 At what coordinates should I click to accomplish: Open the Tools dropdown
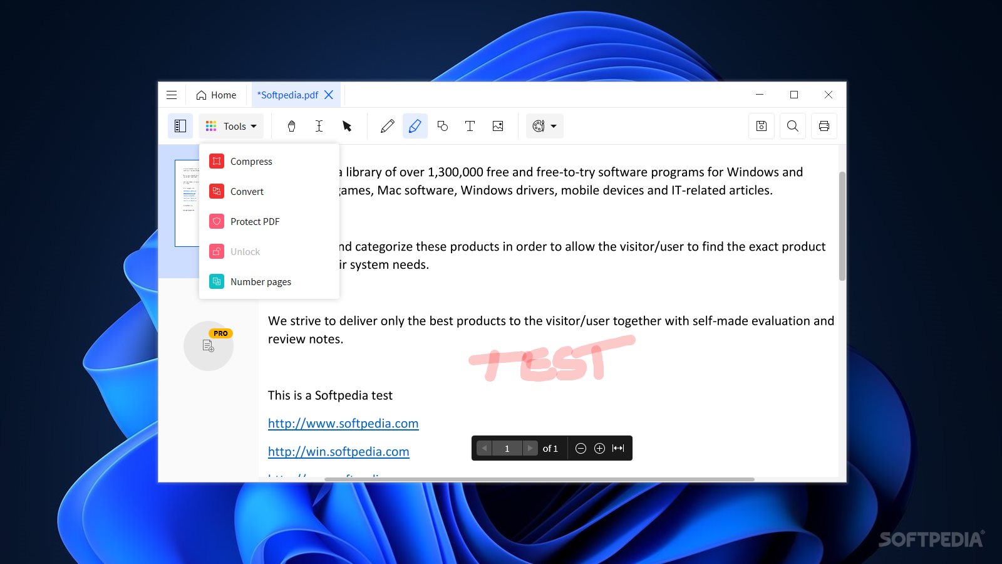tap(231, 126)
